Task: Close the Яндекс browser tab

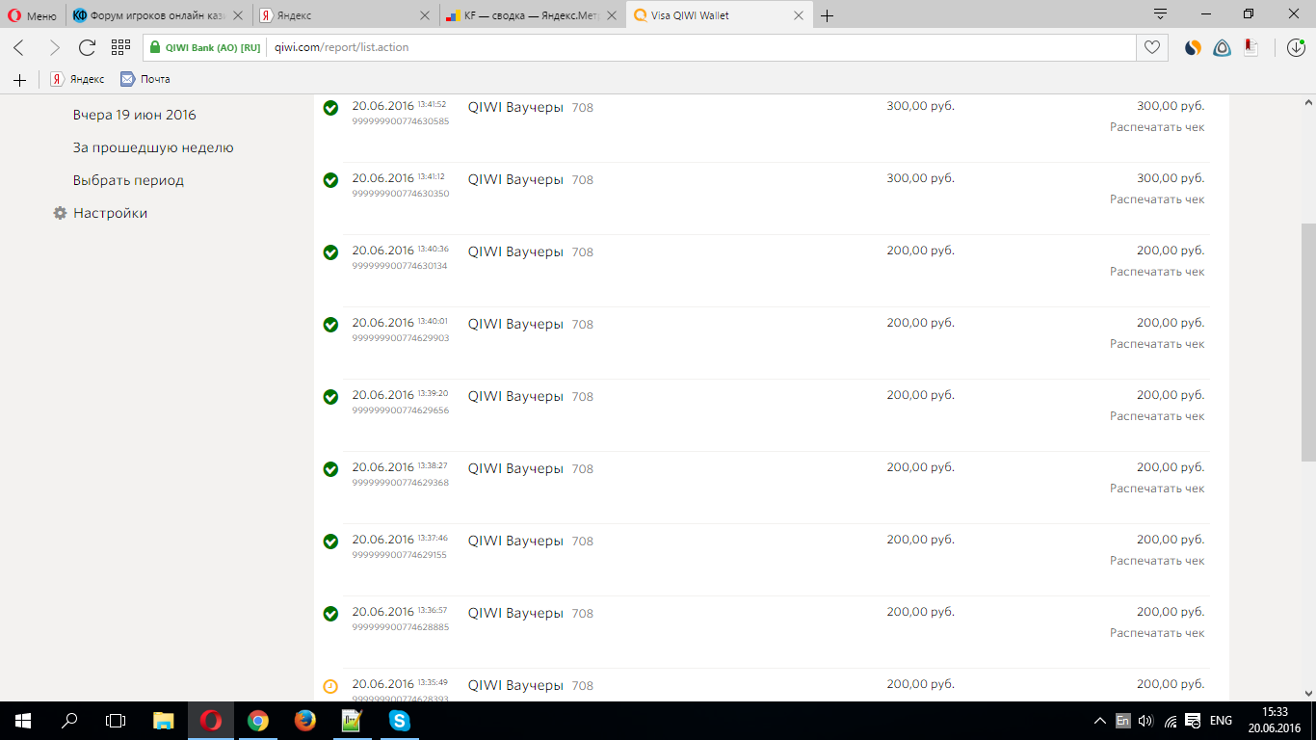Action: click(x=426, y=15)
